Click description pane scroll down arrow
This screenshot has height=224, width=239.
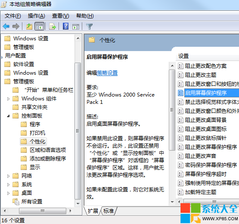coord(172,202)
